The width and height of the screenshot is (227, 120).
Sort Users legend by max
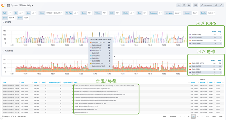point(214,32)
